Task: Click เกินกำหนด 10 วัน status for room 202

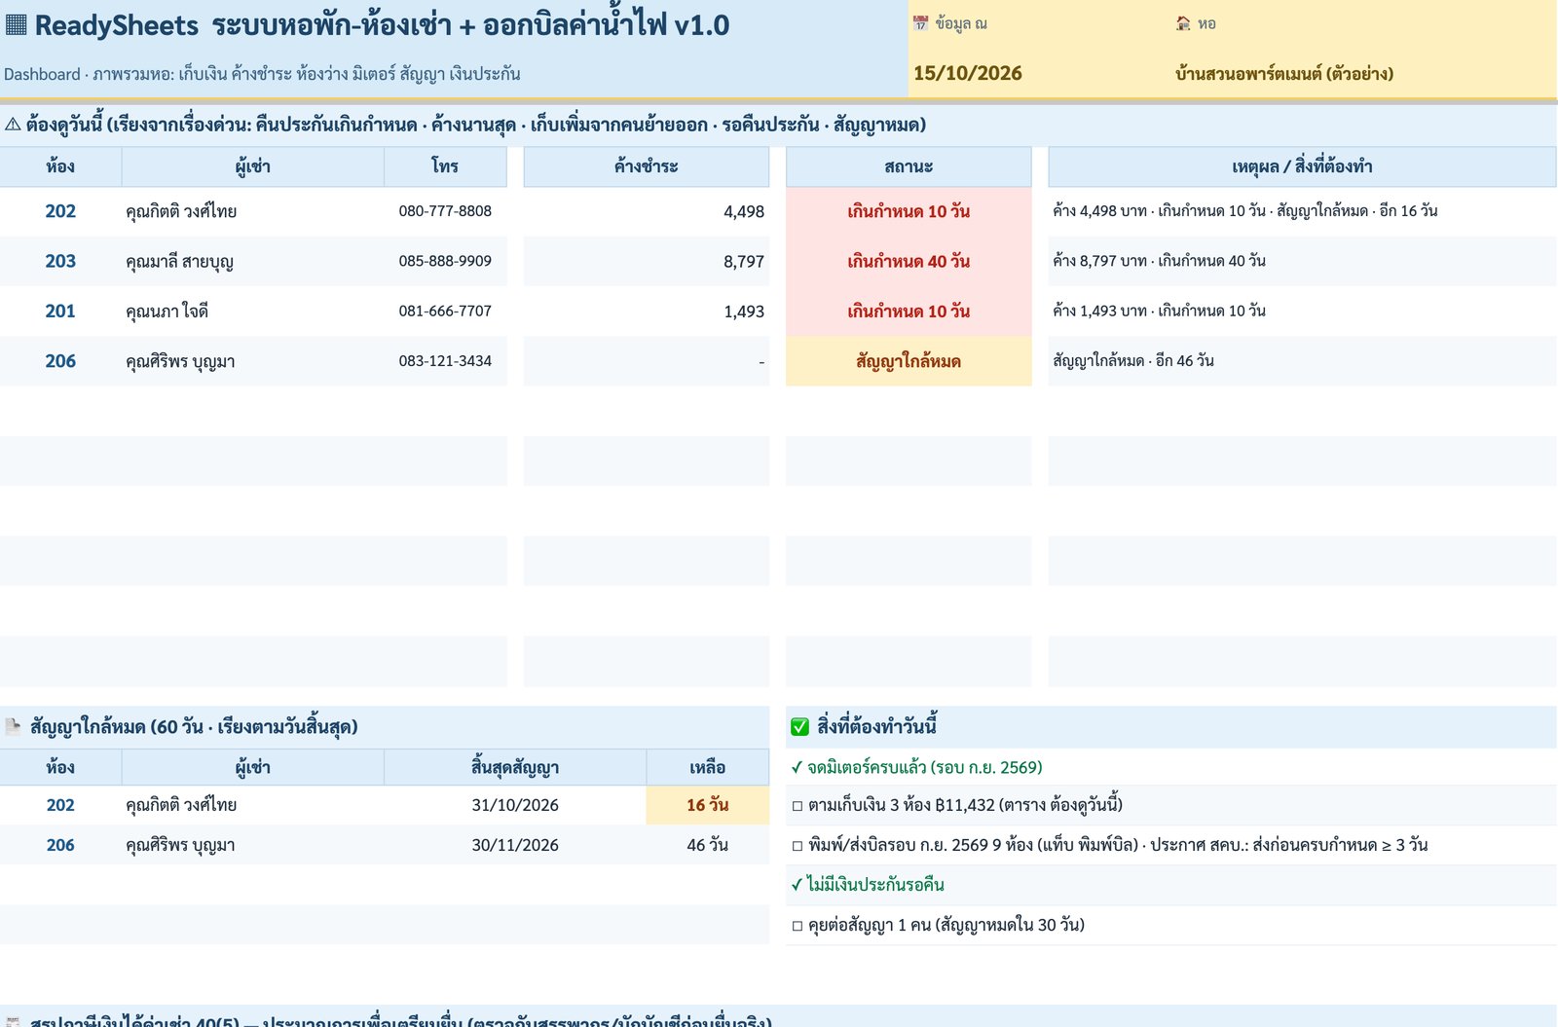Action: point(909,211)
